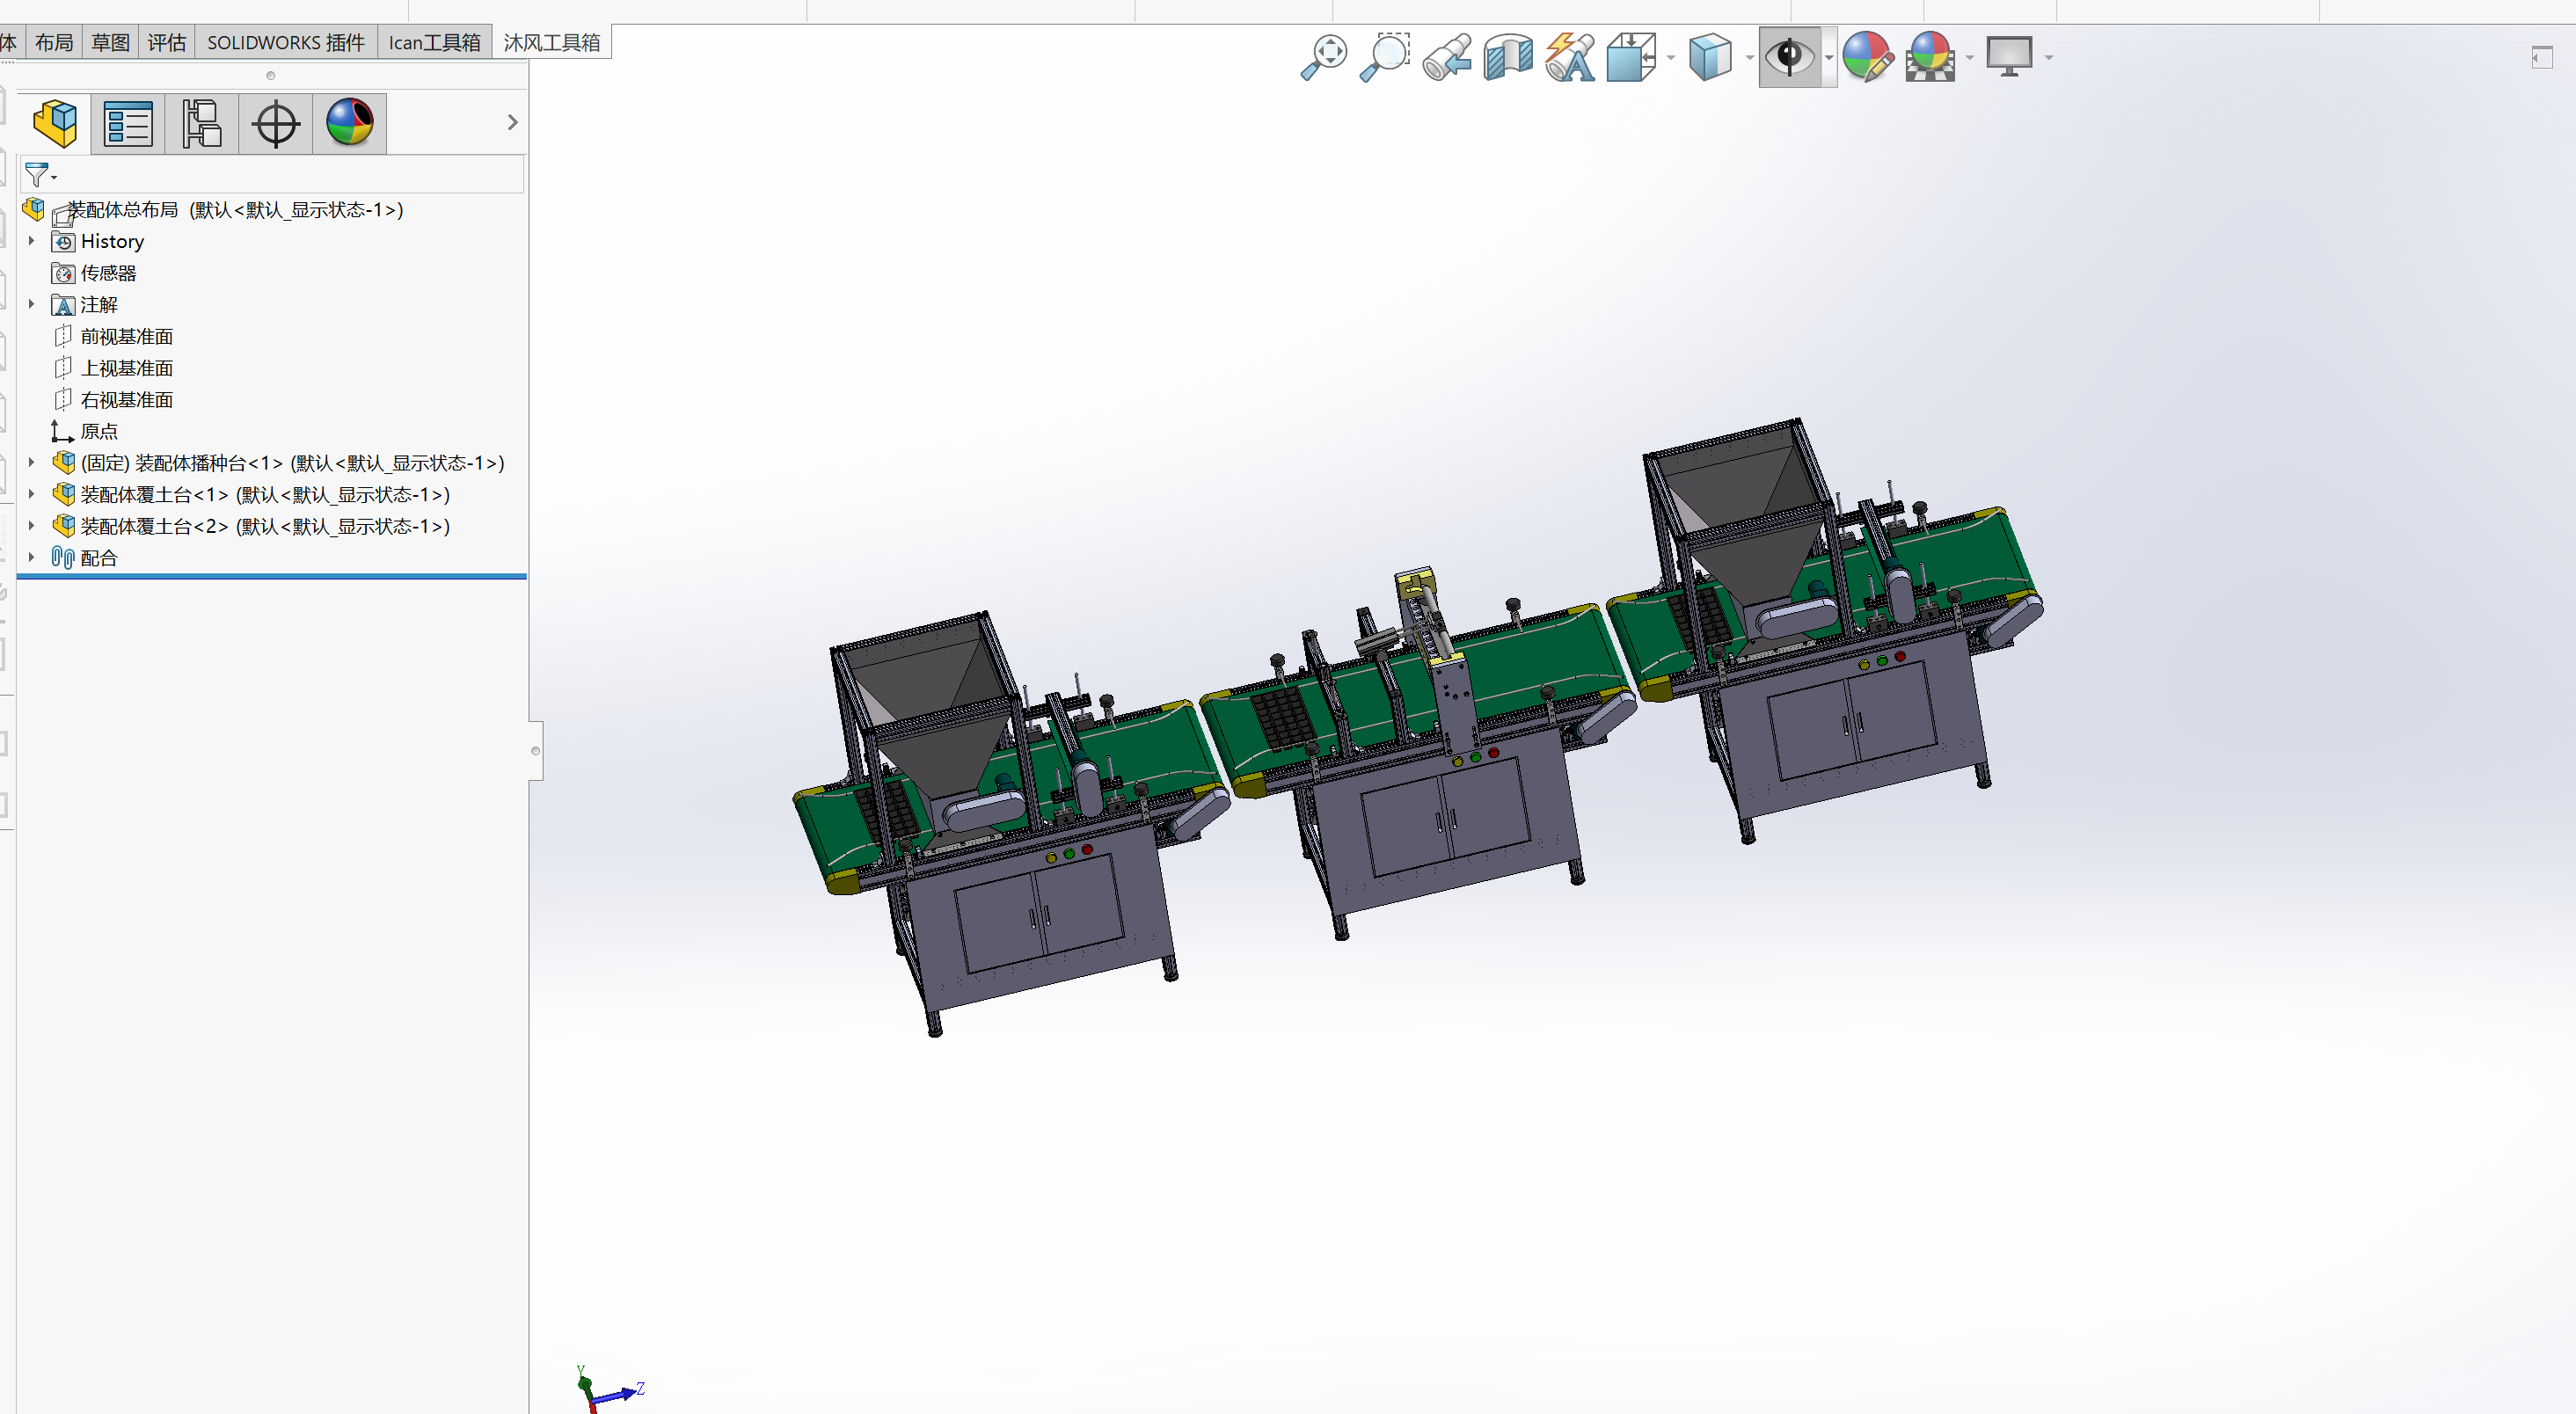
Task: Click the tree filter funnel icon
Action: pyautogui.click(x=38, y=175)
